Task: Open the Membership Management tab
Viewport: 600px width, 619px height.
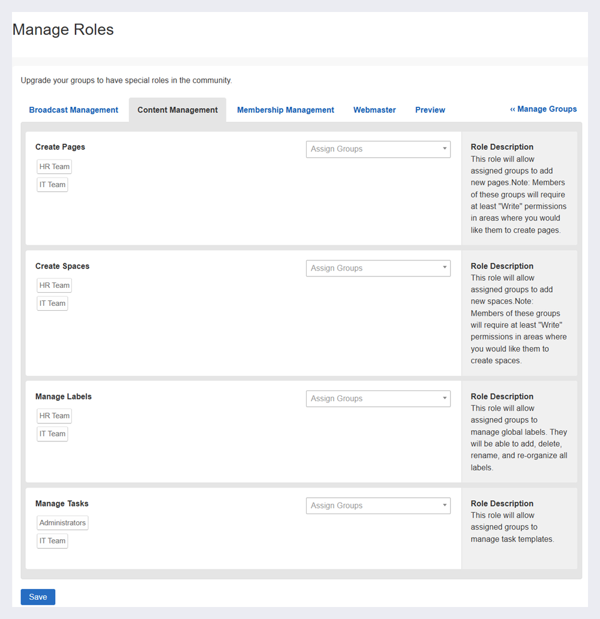Action: [285, 110]
